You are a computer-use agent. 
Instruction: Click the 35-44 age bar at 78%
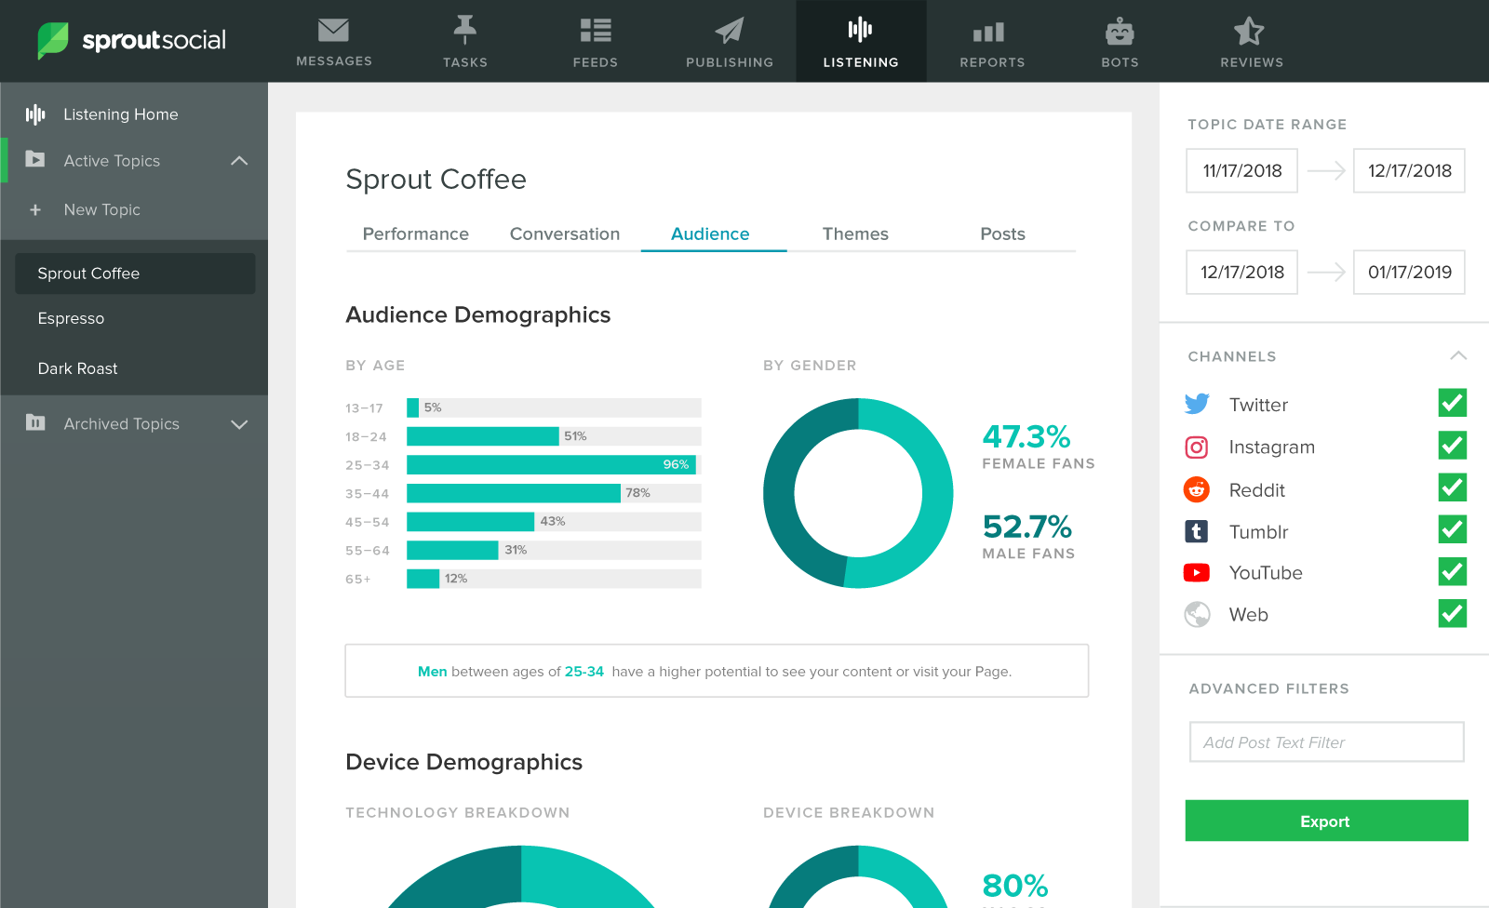(514, 493)
